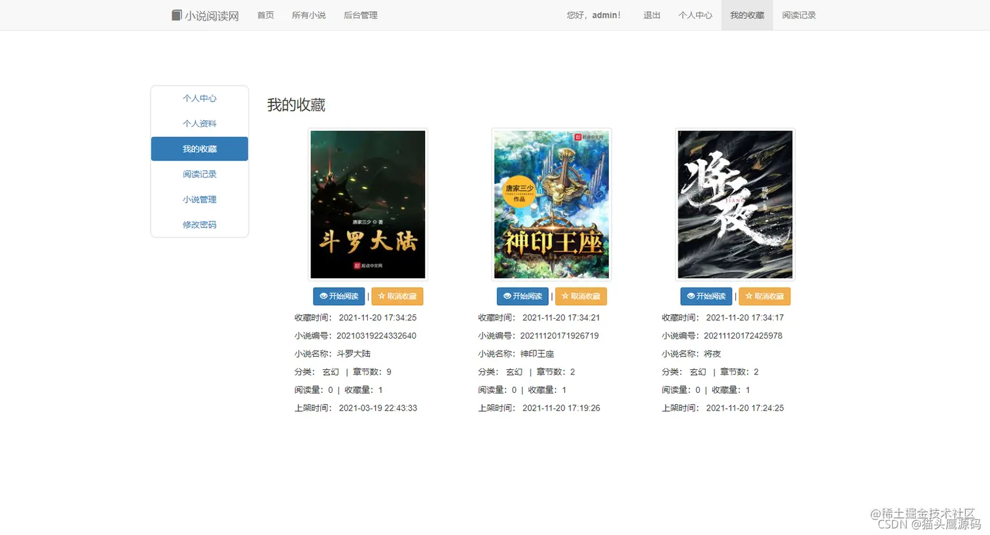Click the 小说名称：神印王座 text

[516, 354]
